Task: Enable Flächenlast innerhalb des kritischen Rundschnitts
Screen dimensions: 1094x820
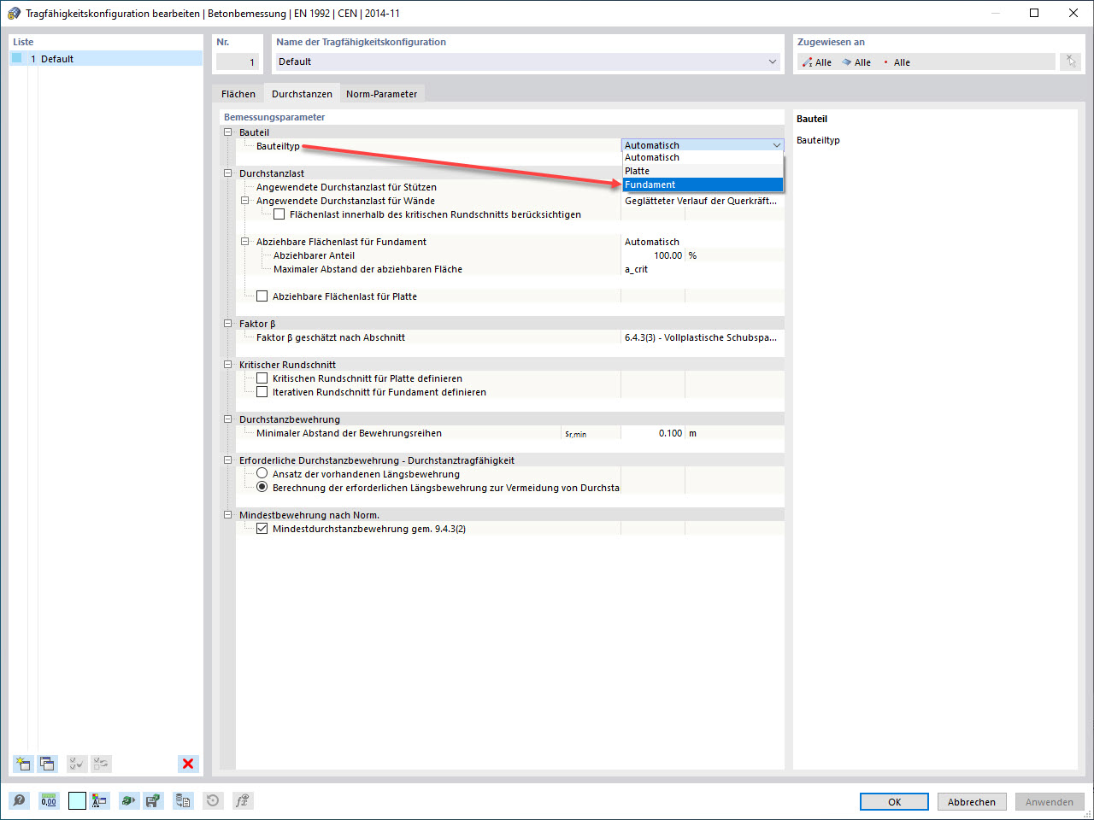Action: point(279,214)
